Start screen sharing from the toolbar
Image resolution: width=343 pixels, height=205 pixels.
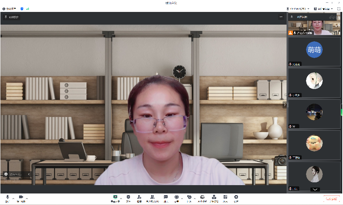[115, 198]
